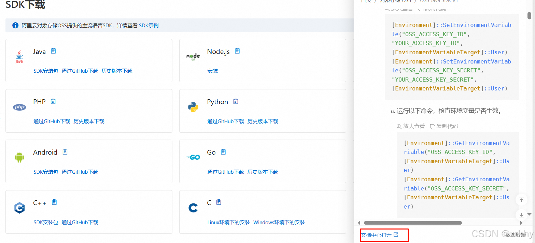This screenshot has height=243, width=535.
Task: Open the Node.js 安装 link
Action: (212, 71)
